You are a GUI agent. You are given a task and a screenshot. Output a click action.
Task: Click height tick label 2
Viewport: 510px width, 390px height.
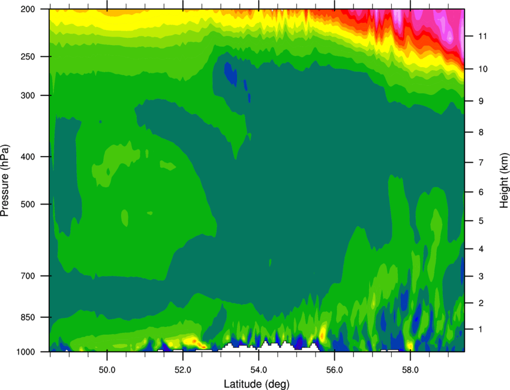pyautogui.click(x=481, y=303)
